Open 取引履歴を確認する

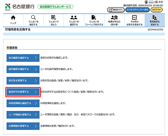(x=23, y=58)
